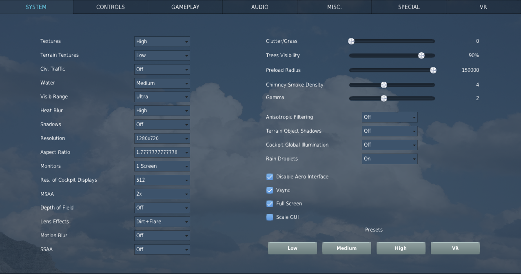Change the MSAA 2x setting
Screen dimensions: 521x274
(162, 194)
